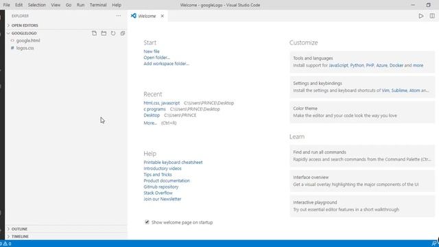Click Join our Newsletter link
The image size is (439, 247).
pos(163,199)
